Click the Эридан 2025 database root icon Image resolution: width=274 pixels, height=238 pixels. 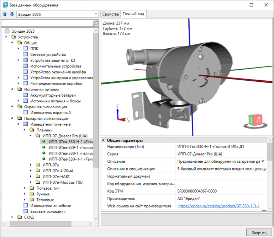click(7, 31)
